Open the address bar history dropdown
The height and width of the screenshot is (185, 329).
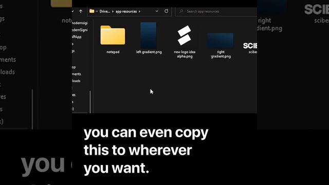pos(157,11)
